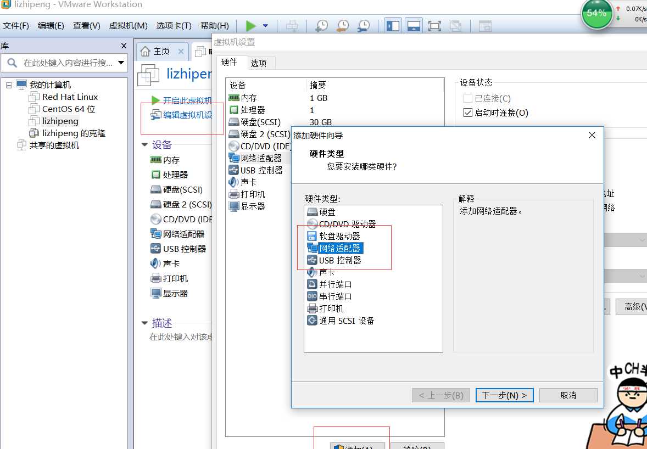Click the < 上一步(B) button

point(440,395)
